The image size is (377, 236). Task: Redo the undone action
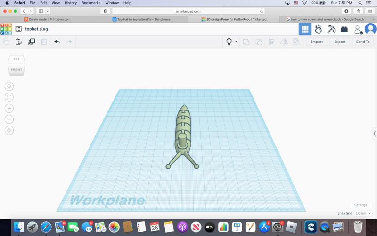69,42
